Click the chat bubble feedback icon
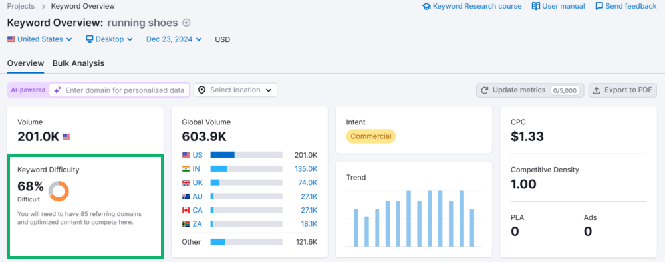Viewport: 665px width, 262px height. [x=599, y=7]
